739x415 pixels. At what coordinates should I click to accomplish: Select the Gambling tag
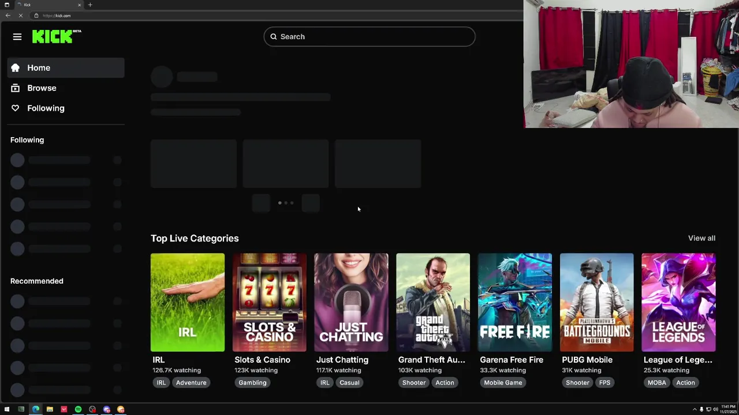pyautogui.click(x=252, y=383)
